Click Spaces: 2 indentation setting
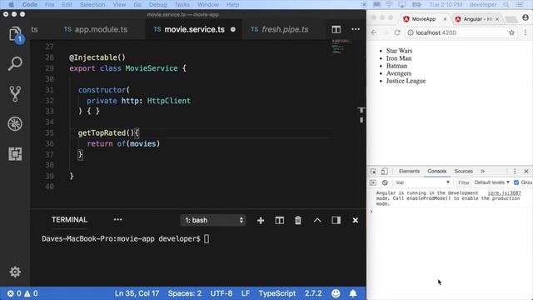The image size is (533, 300). click(x=185, y=293)
